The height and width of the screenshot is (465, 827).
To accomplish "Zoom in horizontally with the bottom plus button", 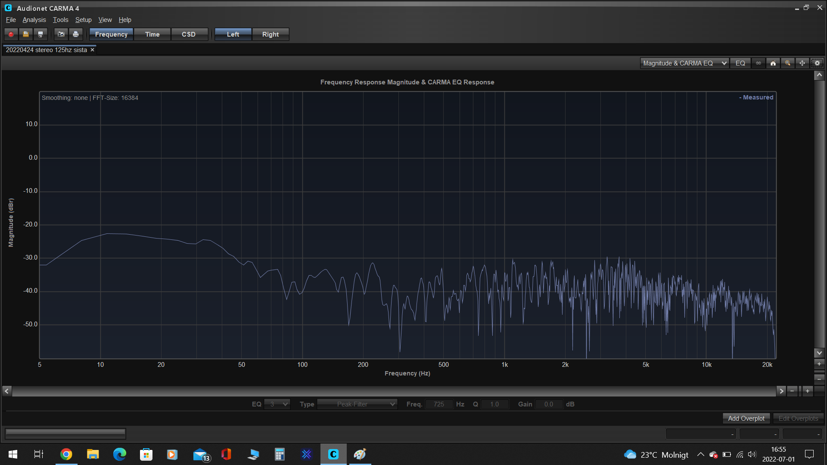I will (x=808, y=391).
